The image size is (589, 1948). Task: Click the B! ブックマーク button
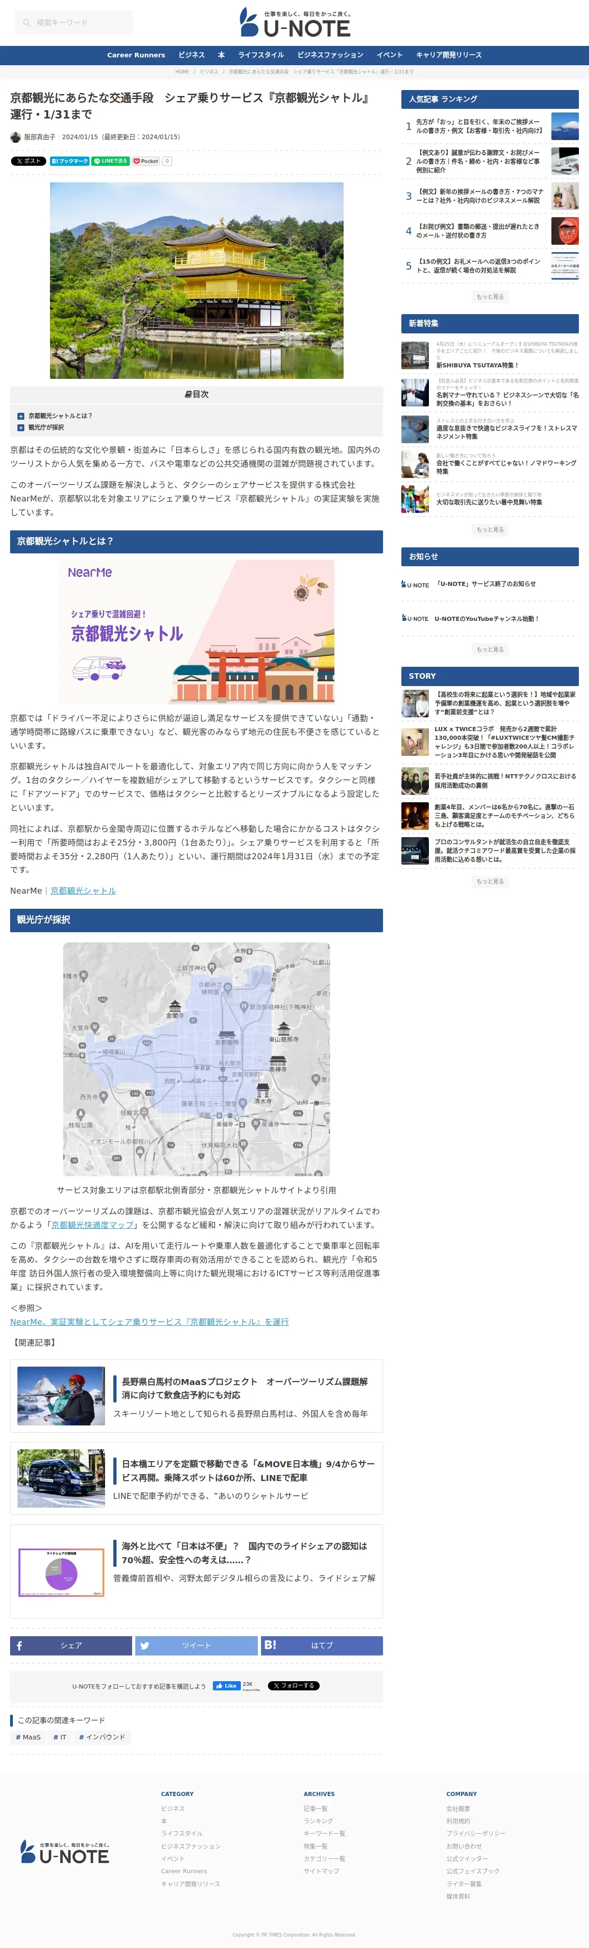coord(69,161)
